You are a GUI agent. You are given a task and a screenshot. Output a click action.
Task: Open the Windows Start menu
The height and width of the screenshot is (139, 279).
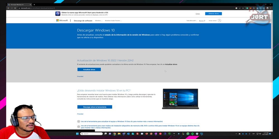[x=77, y=134]
